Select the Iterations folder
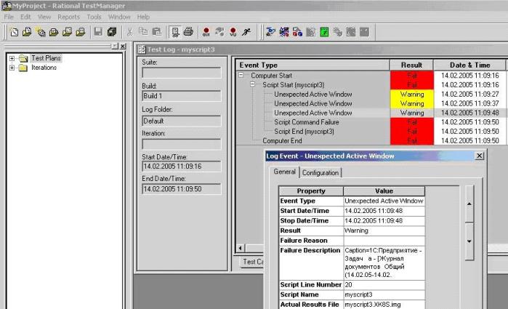This screenshot has height=309, width=508. 44,68
